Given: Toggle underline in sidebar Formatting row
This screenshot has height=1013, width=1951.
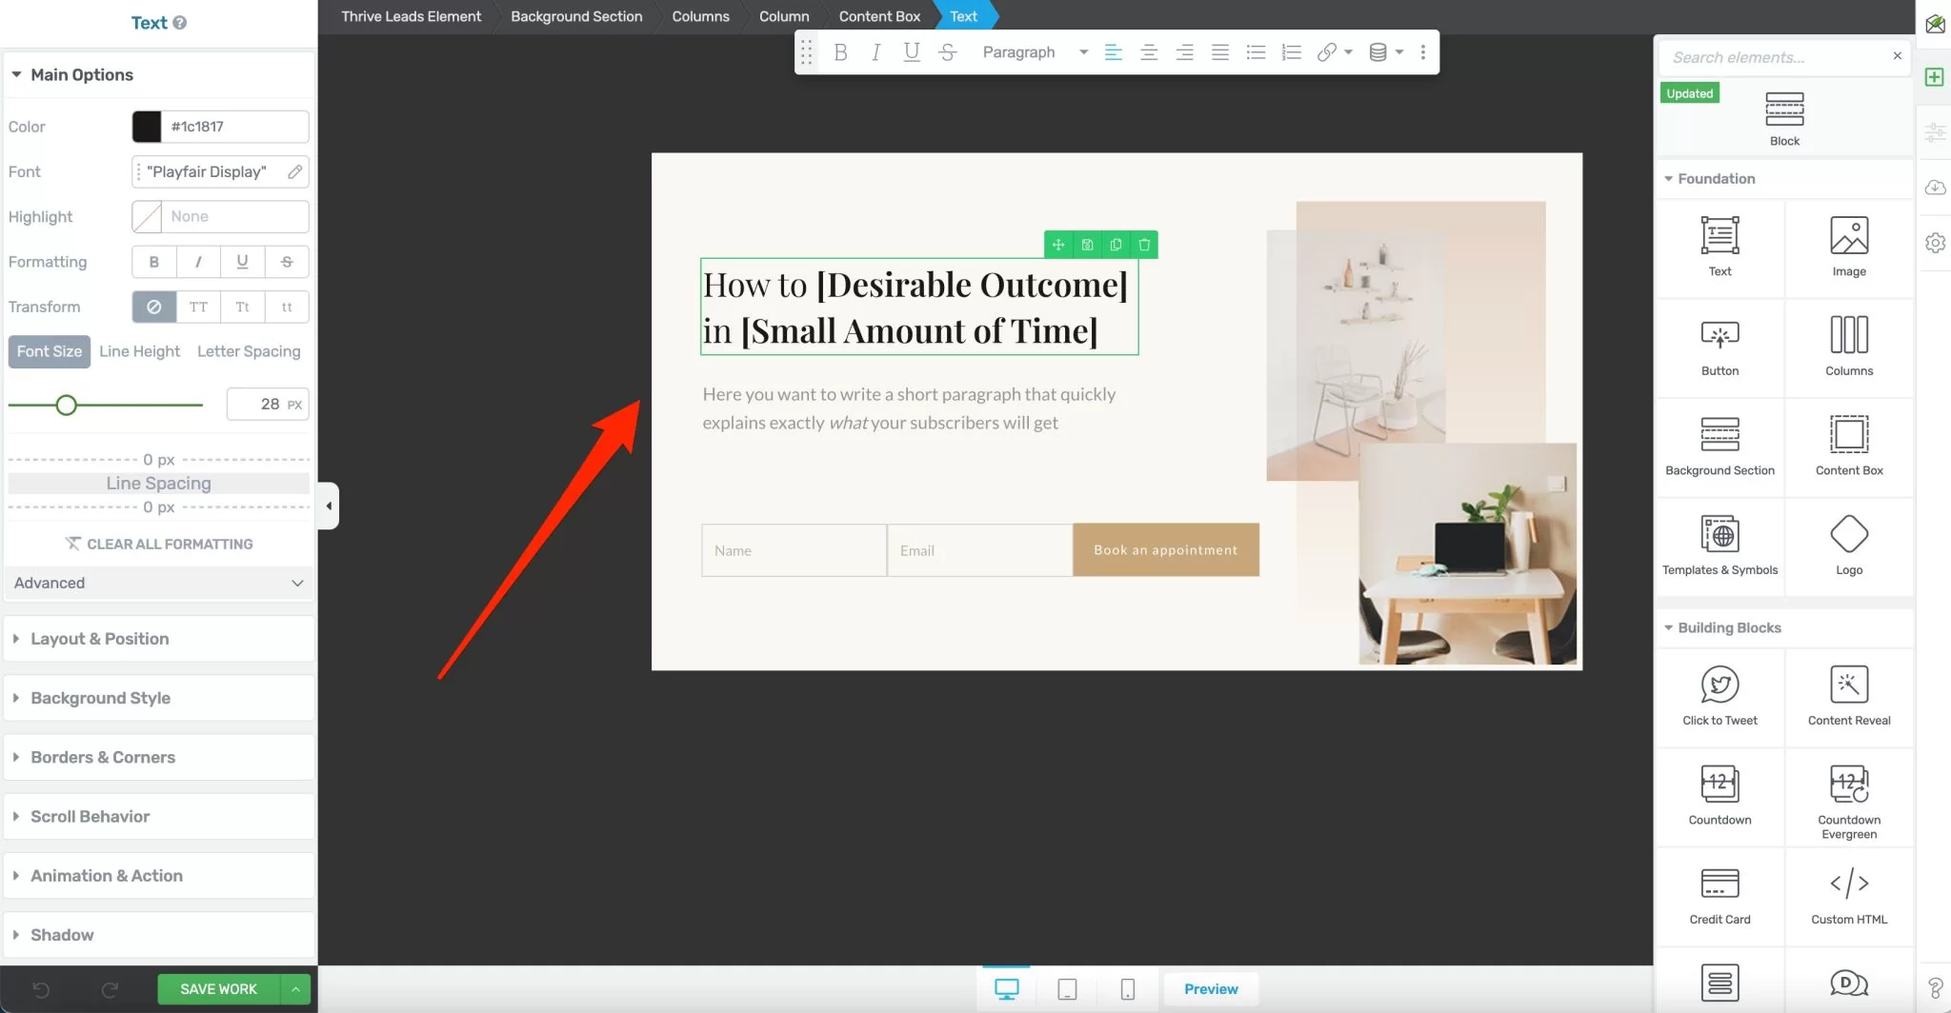Looking at the screenshot, I should tap(242, 262).
